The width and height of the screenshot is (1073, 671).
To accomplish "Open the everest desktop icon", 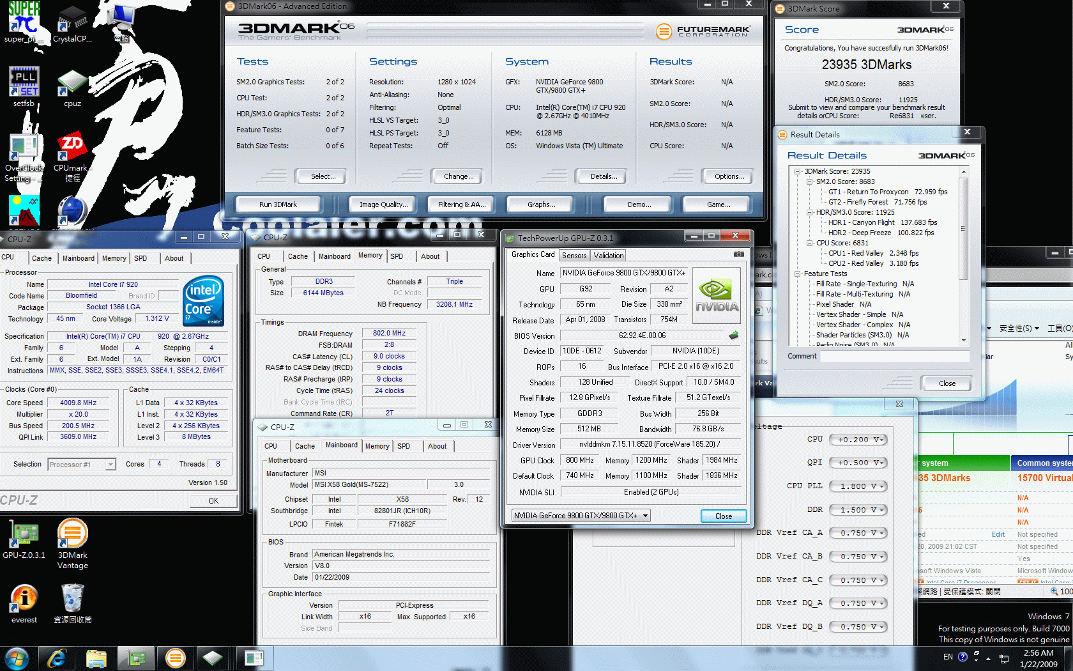I will click(x=24, y=605).
